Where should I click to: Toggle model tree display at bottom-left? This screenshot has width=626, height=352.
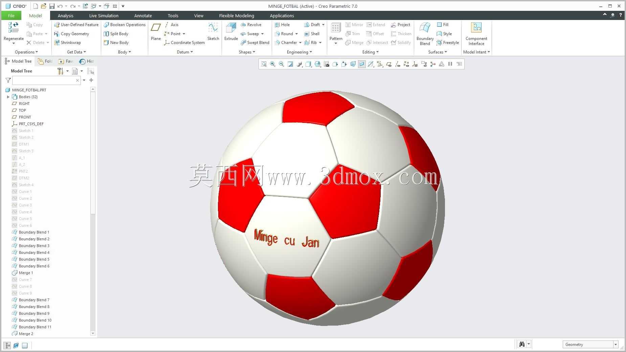tap(7, 346)
